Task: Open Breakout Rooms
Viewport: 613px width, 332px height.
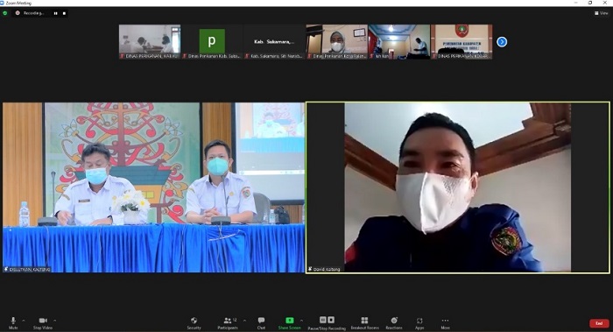Action: (x=365, y=323)
